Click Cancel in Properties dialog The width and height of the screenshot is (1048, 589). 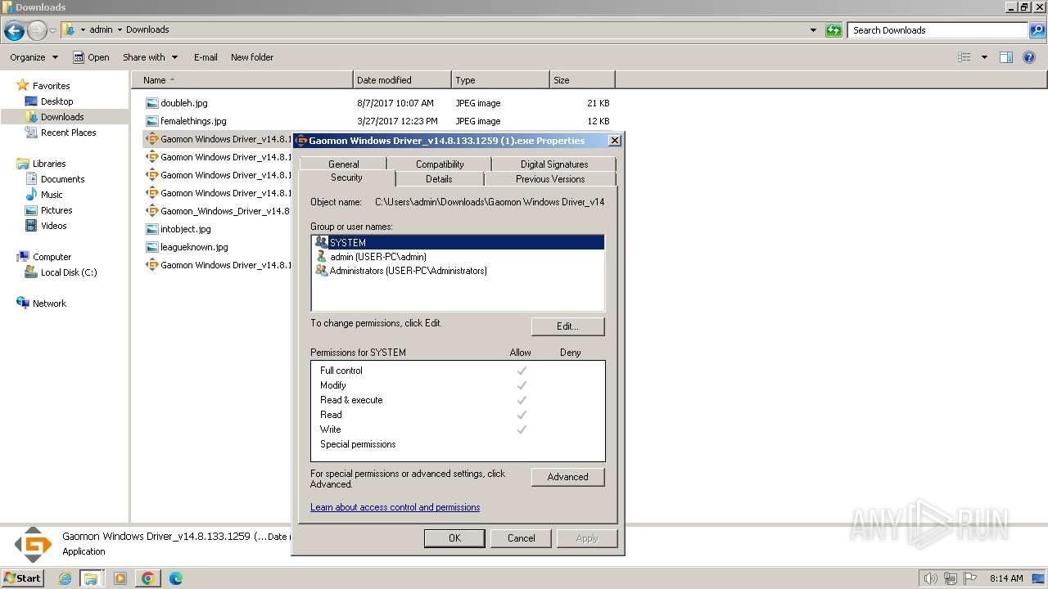[521, 538]
